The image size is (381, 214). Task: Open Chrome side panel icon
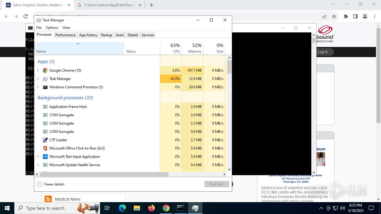pos(355,17)
